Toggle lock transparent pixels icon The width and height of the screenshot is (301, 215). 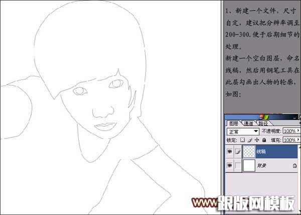pyautogui.click(x=242, y=140)
